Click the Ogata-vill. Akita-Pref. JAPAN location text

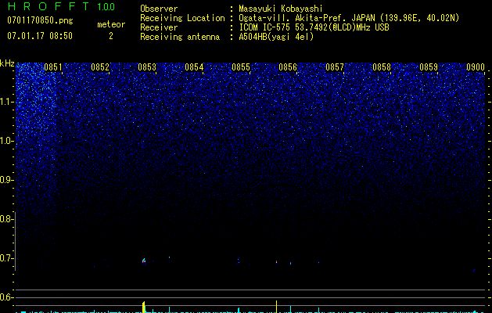pyautogui.click(x=349, y=18)
